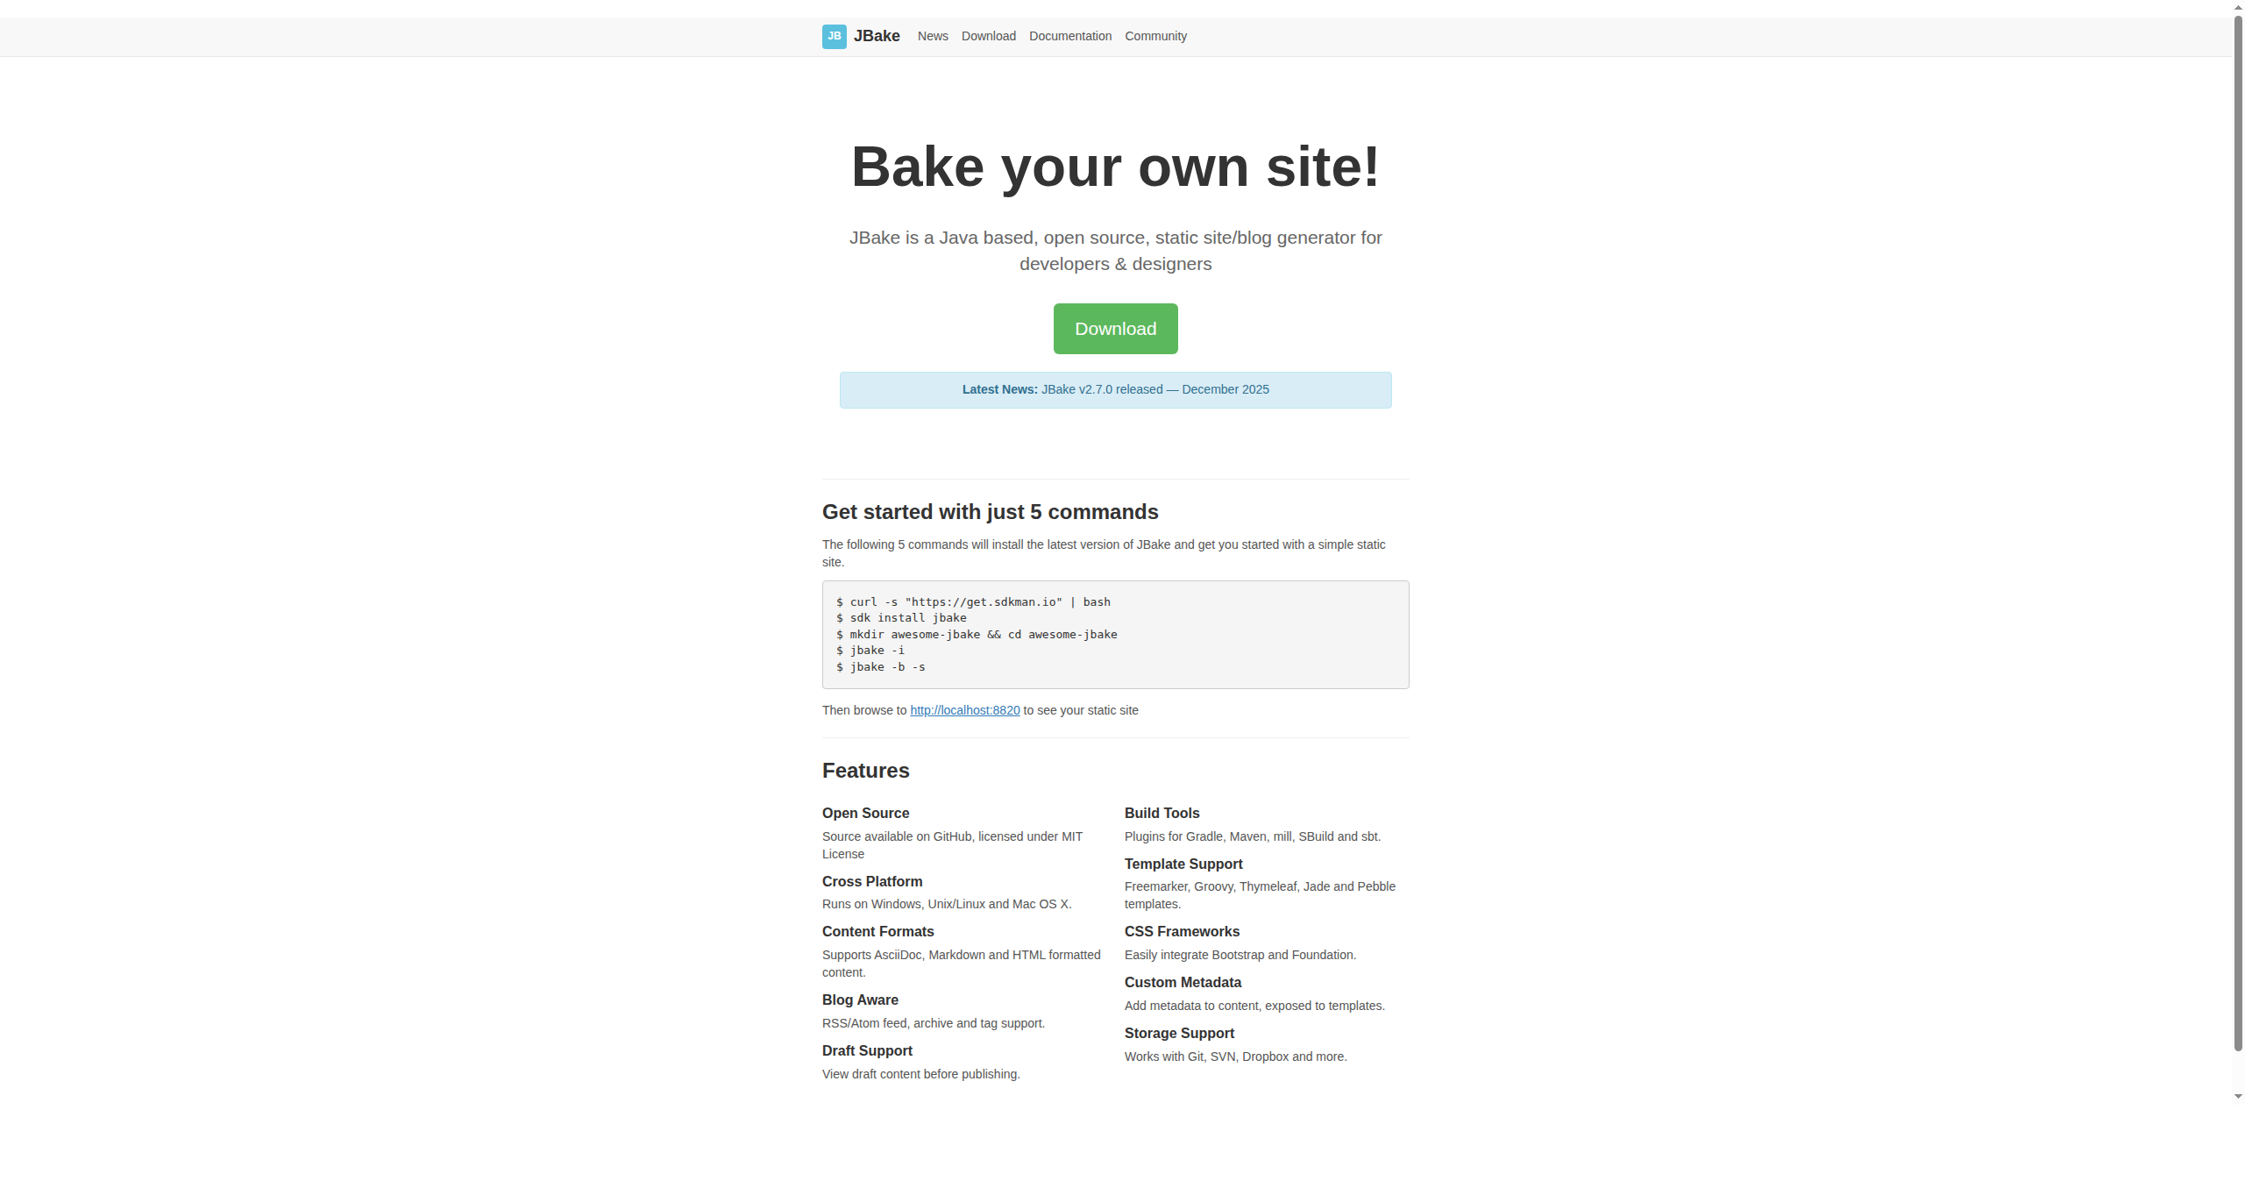Click the Features heading

(x=865, y=771)
